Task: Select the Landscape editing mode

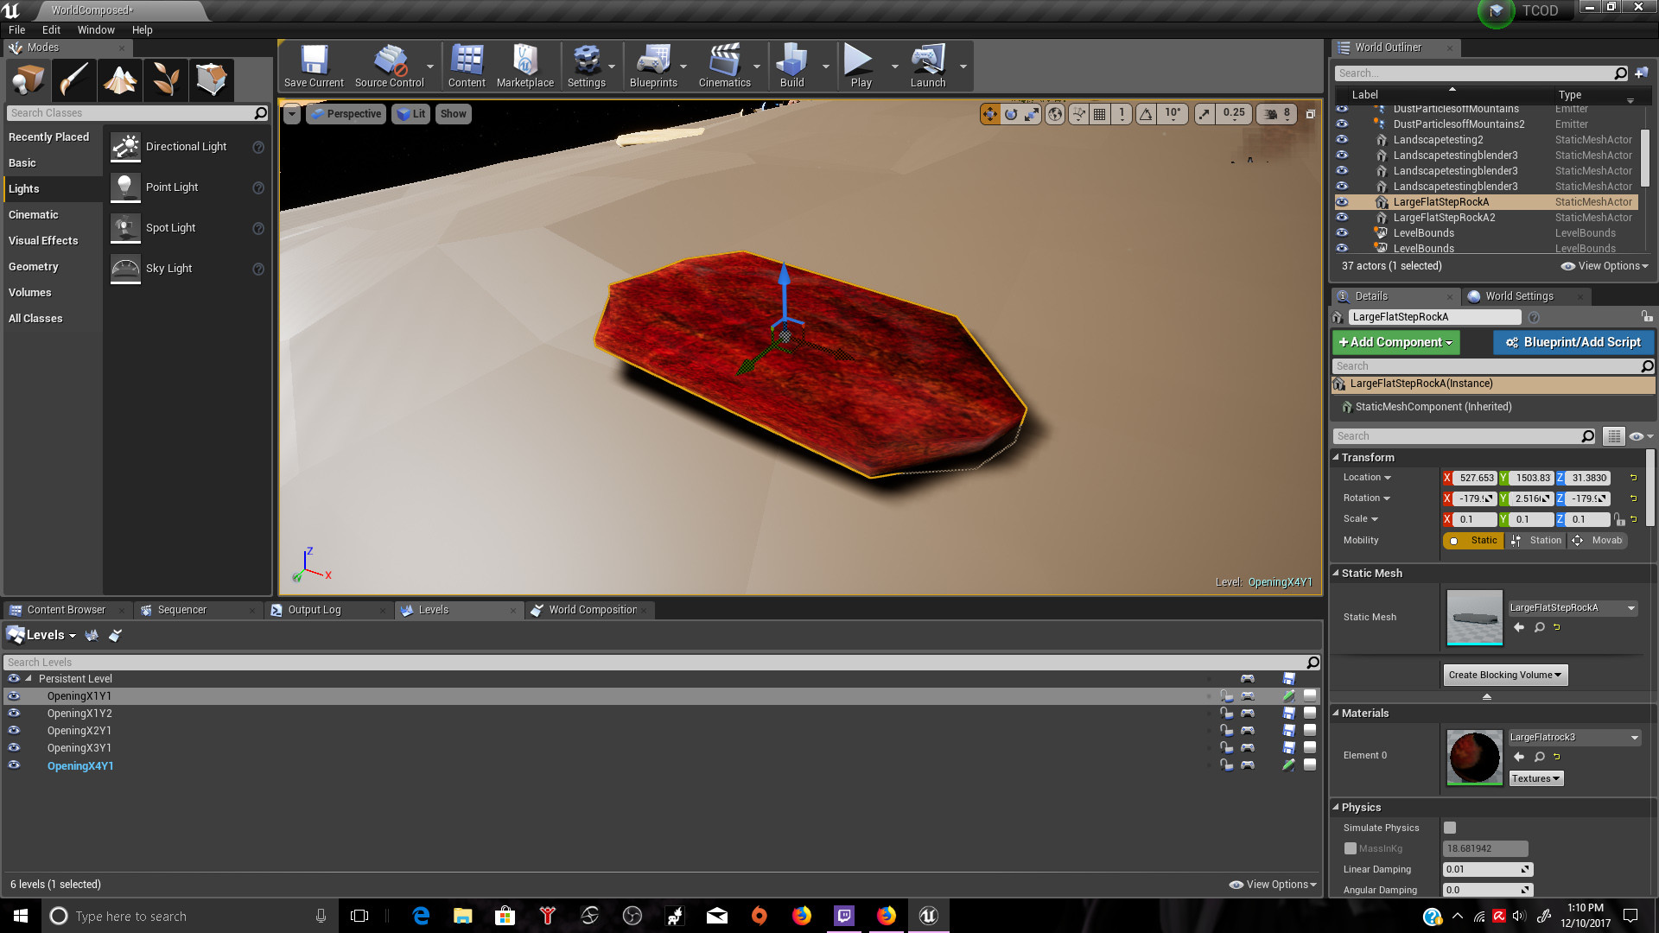Action: coord(119,79)
